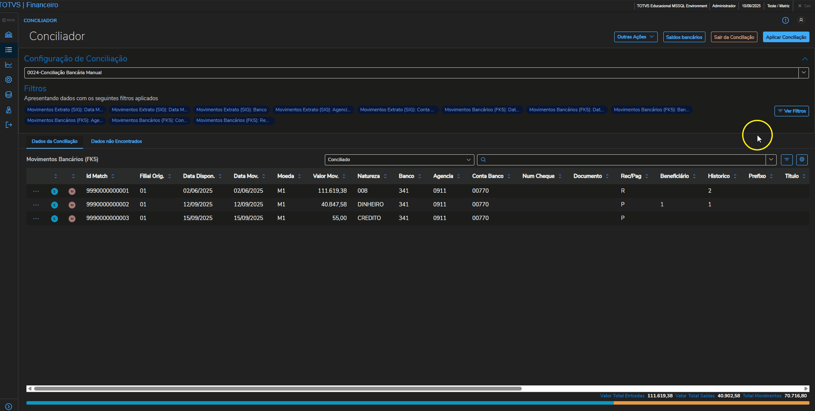This screenshot has height=411, width=815.
Task: Click M manual icon on row 9990000000001
Action: pyautogui.click(x=72, y=191)
